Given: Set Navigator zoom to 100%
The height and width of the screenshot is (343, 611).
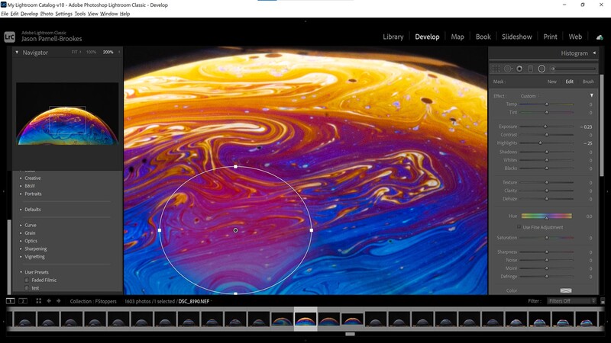Looking at the screenshot, I should pos(91,52).
